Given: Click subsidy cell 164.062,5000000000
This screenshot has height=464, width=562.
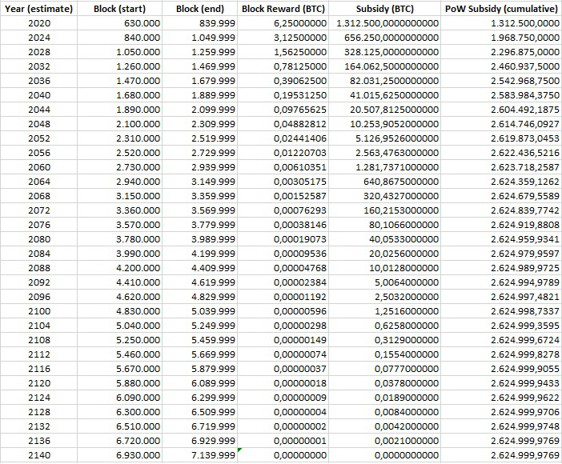Looking at the screenshot, I should pyautogui.click(x=385, y=66).
